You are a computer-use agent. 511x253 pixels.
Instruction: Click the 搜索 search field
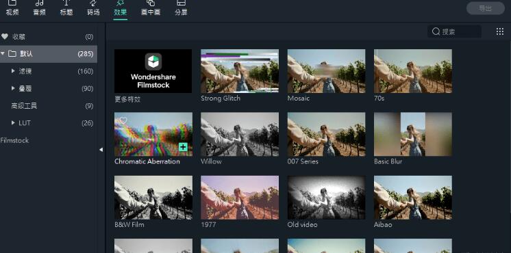[x=454, y=31]
